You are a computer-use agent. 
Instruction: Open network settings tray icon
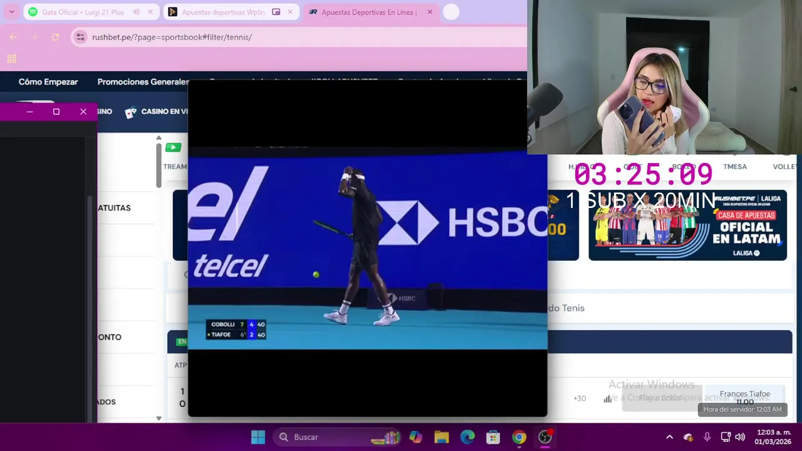(726, 437)
